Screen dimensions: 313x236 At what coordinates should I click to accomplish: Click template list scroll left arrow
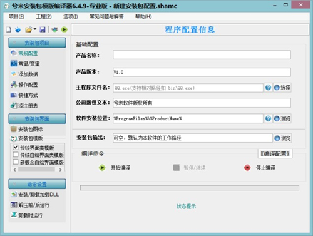click(x=14, y=170)
